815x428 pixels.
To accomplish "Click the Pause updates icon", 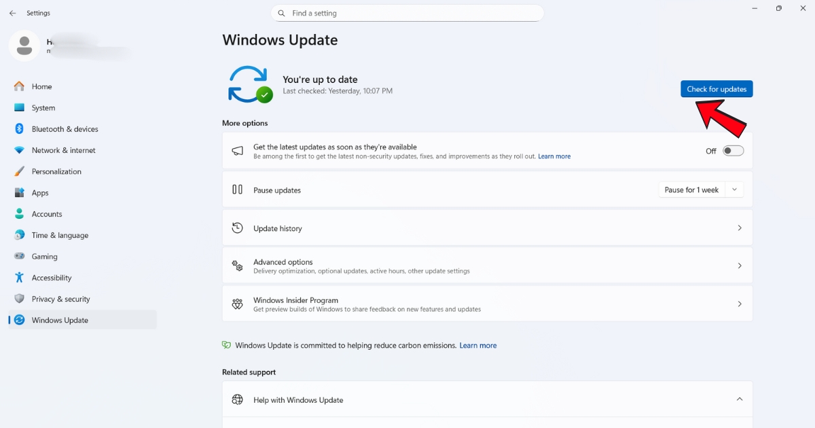I will tap(237, 190).
